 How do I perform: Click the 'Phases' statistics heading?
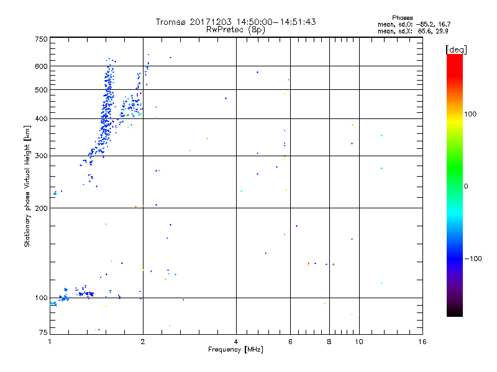coord(402,18)
